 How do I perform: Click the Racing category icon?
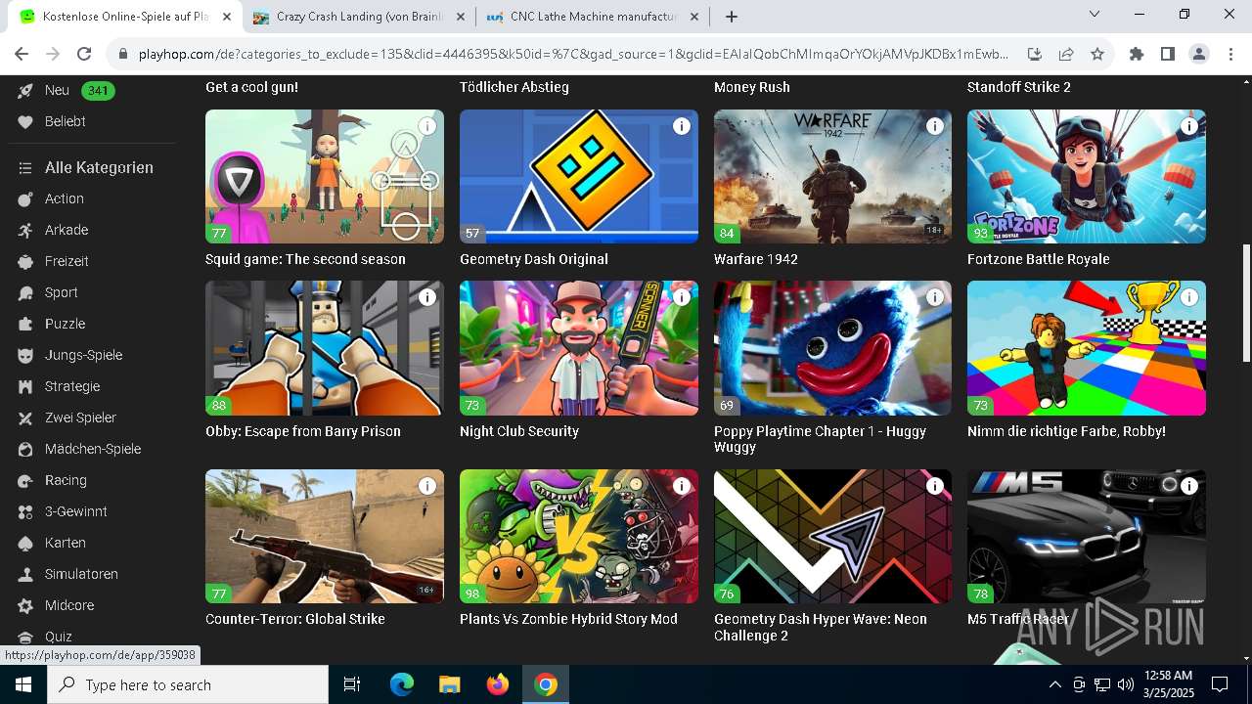point(25,480)
